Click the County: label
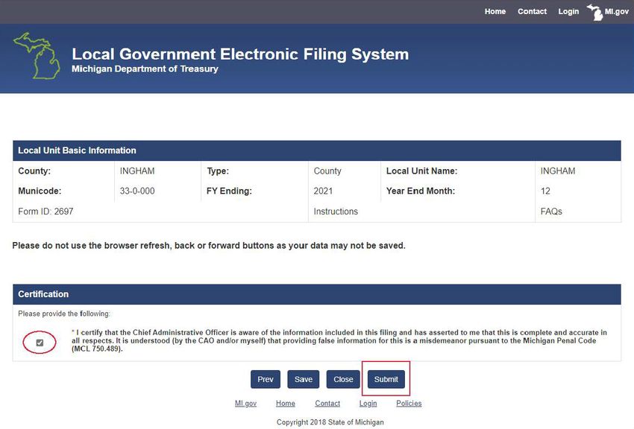 pyautogui.click(x=34, y=171)
